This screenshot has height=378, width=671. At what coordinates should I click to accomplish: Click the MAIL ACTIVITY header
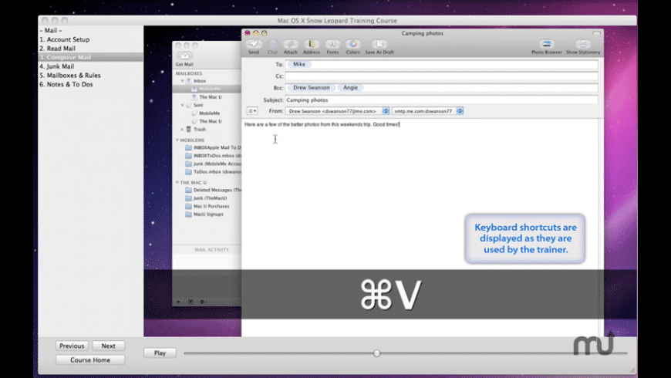[x=212, y=250]
